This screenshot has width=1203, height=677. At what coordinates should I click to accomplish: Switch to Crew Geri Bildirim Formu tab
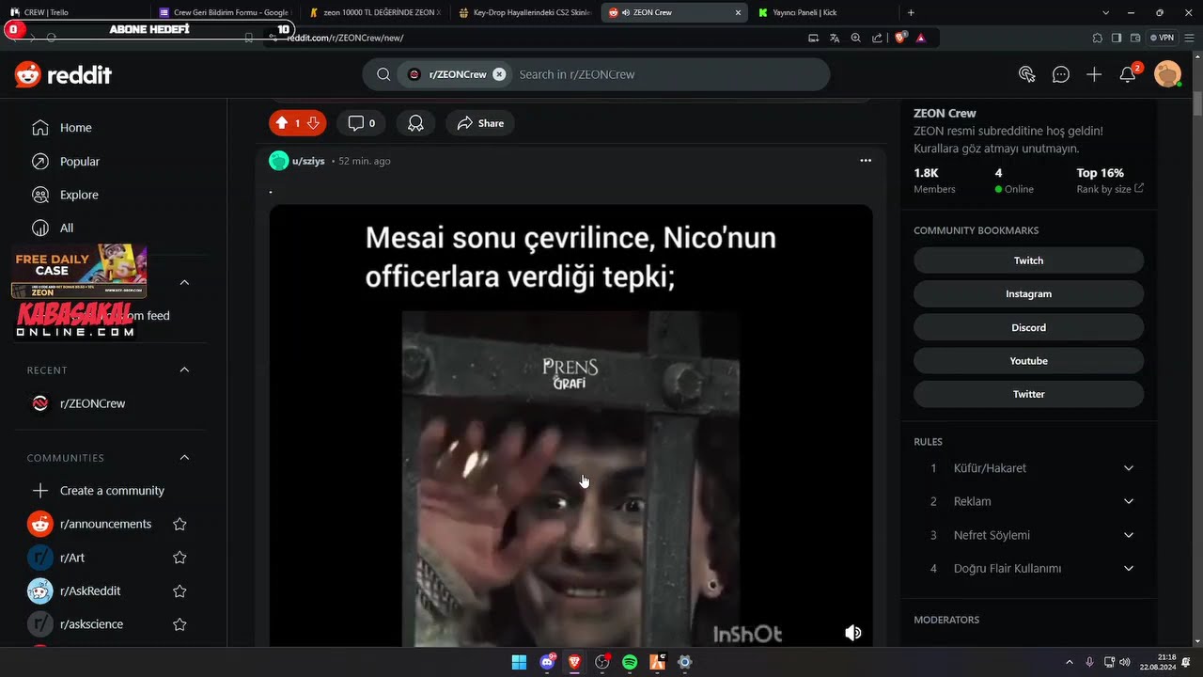coord(224,12)
